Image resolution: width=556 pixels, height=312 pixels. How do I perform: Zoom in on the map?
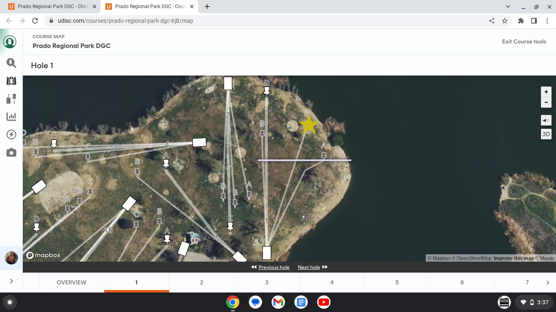coord(546,92)
